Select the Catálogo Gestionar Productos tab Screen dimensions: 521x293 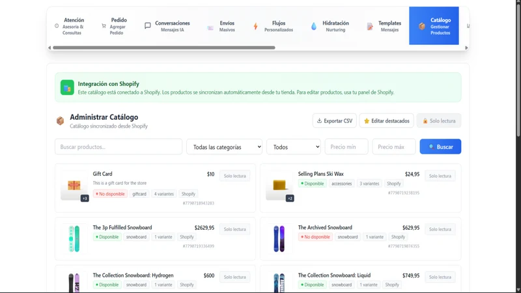click(434, 26)
